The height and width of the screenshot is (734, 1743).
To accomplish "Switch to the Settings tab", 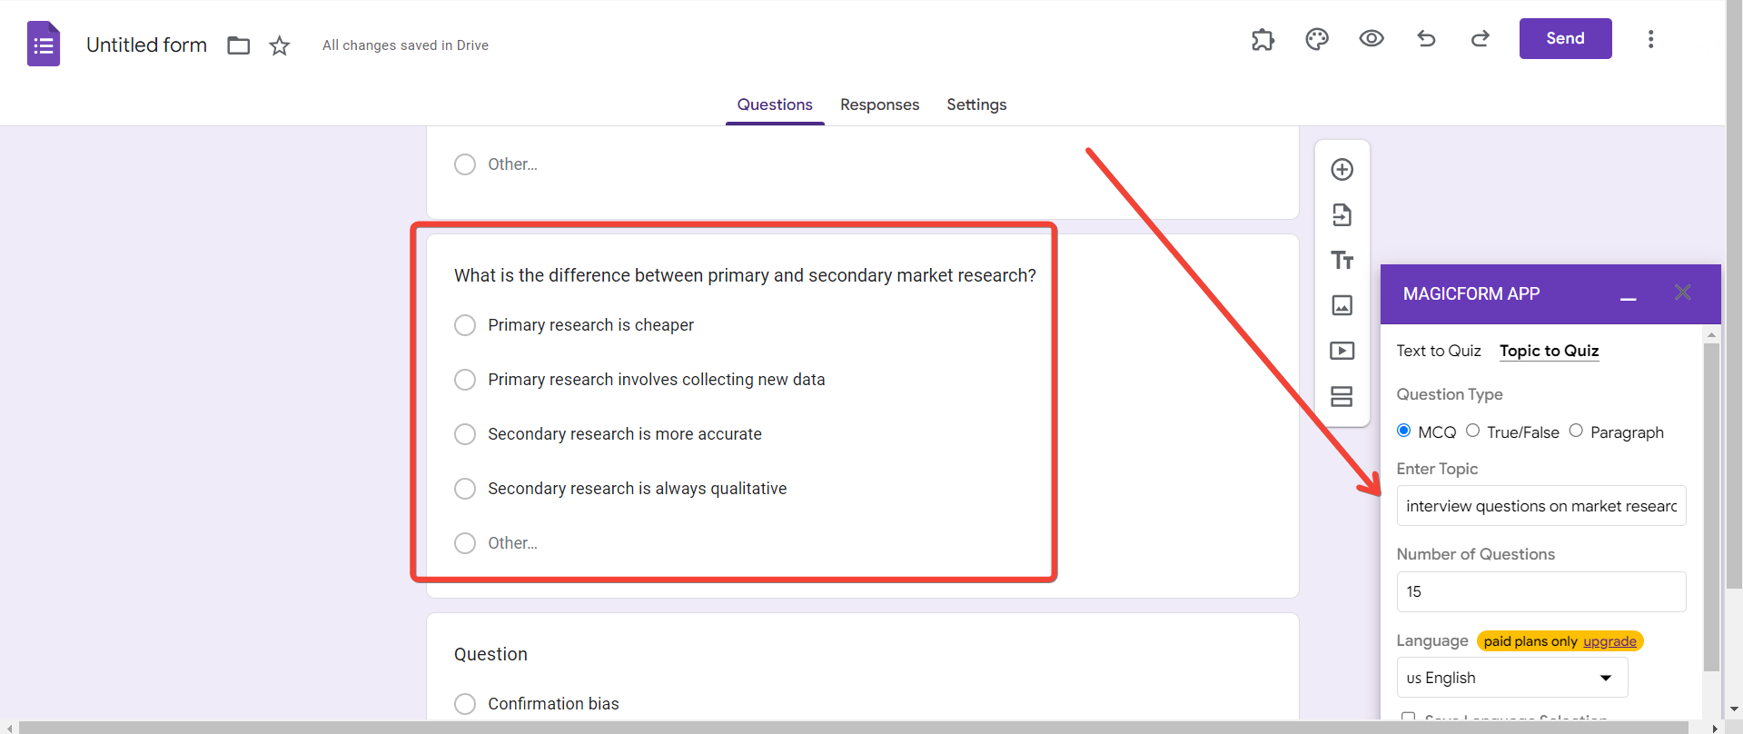I will coord(976,104).
